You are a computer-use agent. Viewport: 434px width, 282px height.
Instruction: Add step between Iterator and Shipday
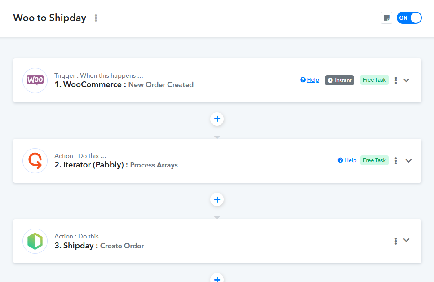point(217,199)
